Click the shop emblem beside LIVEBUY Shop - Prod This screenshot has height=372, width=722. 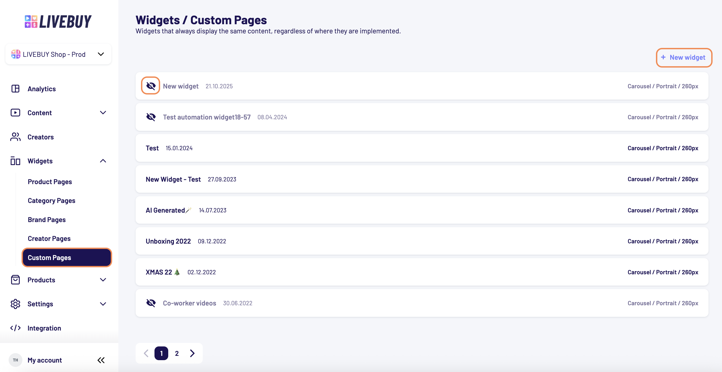click(16, 54)
